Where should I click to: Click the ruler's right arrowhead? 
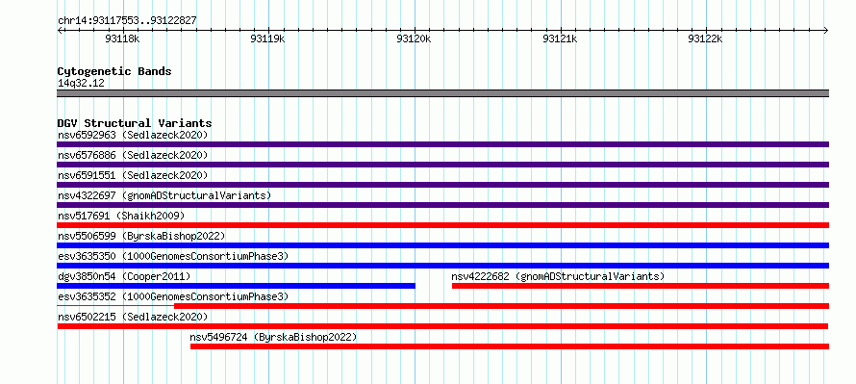click(826, 30)
